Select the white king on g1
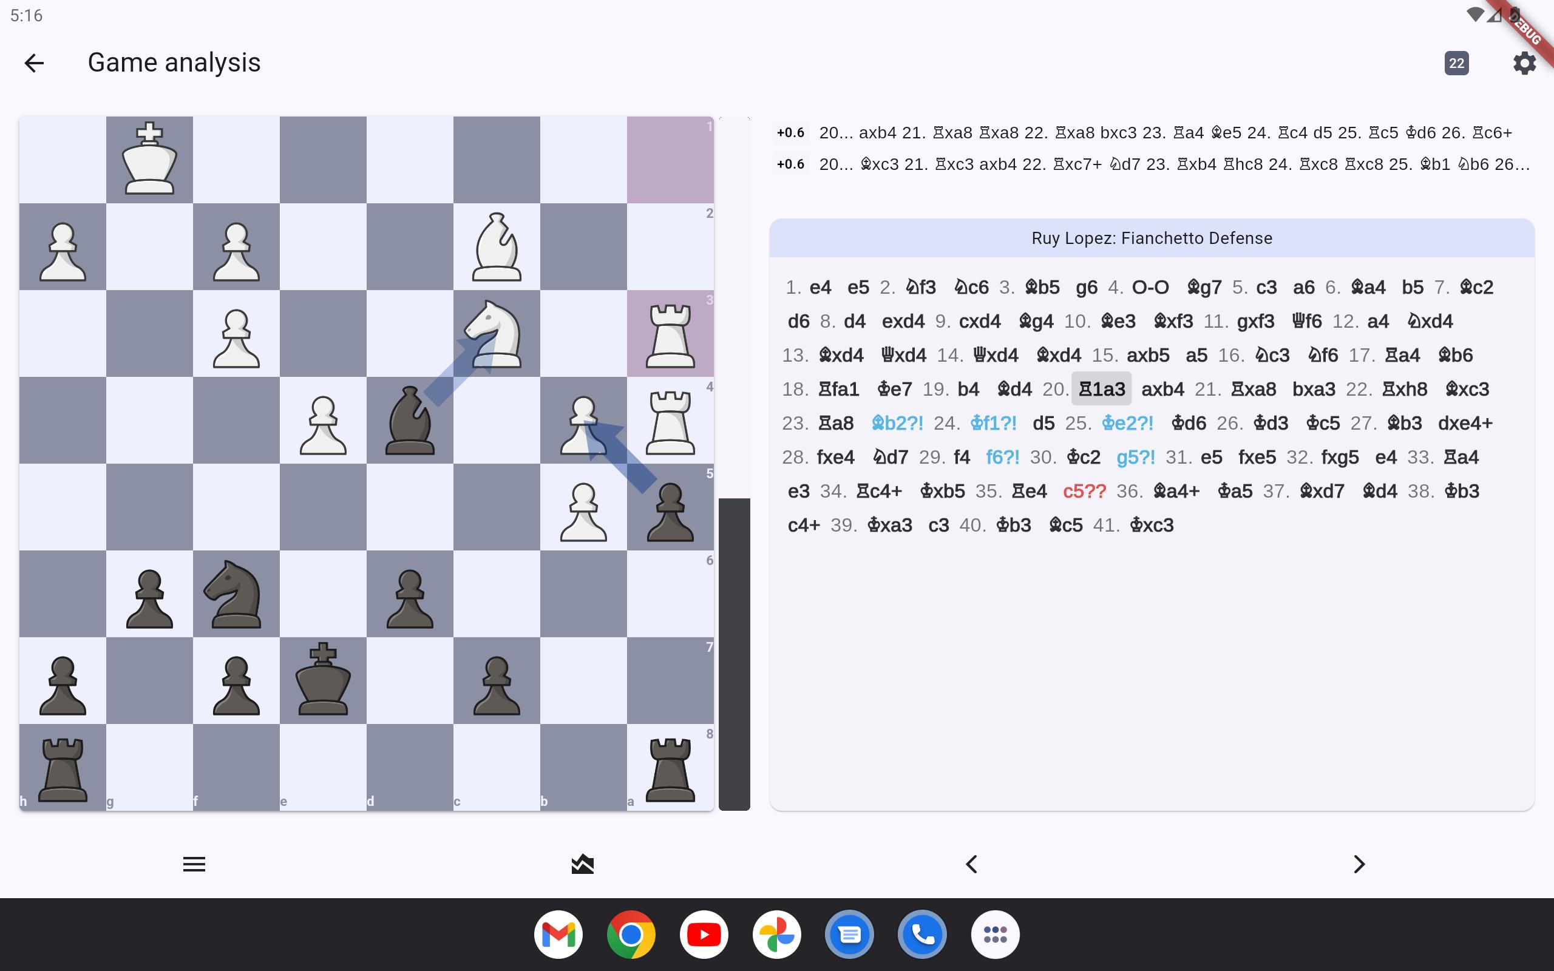Viewport: 1554px width, 971px height. (149, 159)
